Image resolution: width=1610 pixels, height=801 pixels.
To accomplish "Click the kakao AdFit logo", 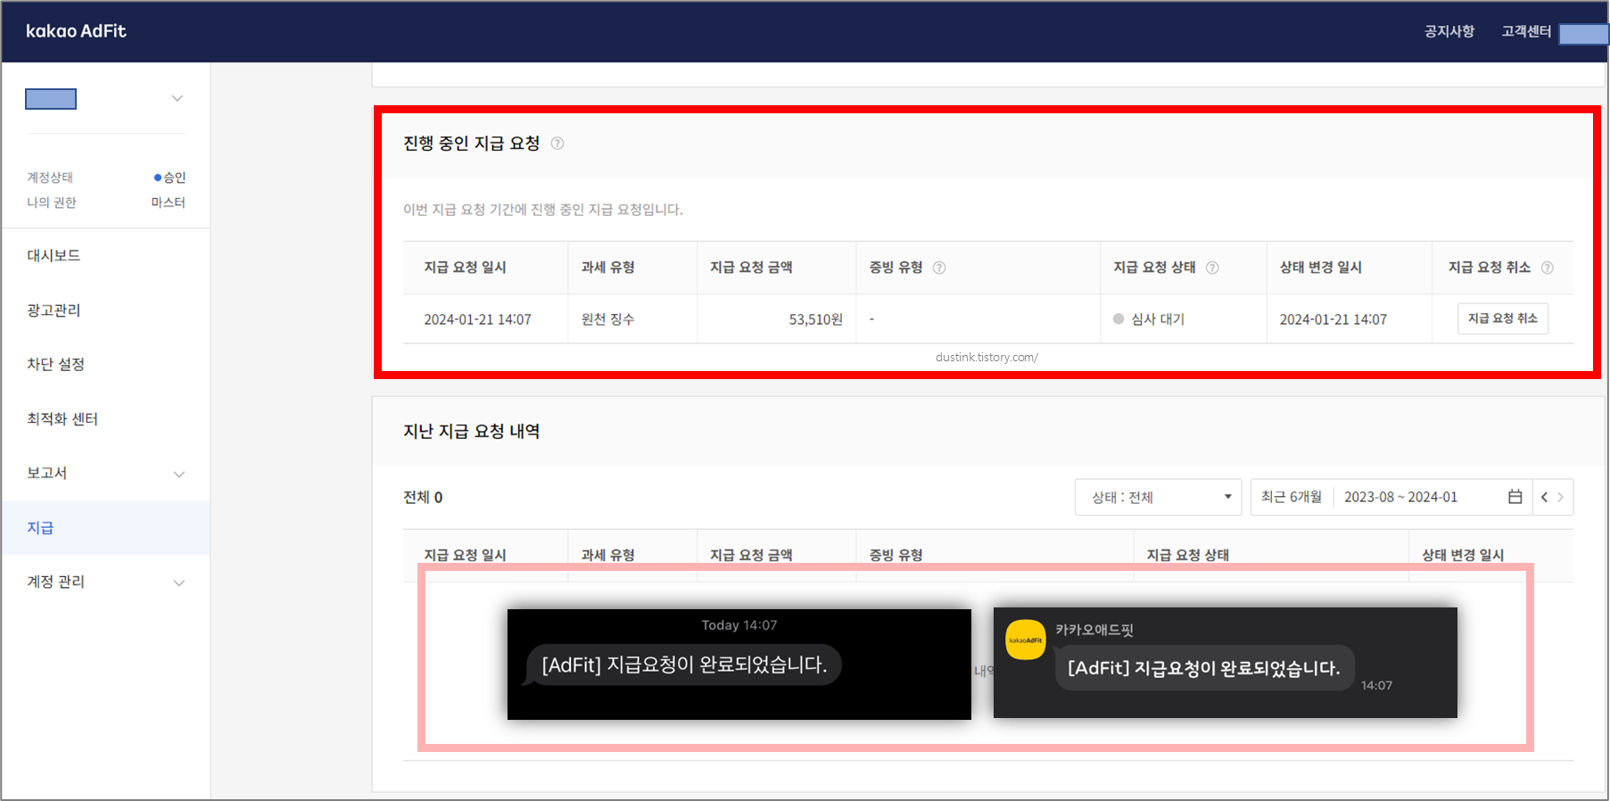I will coord(76,31).
